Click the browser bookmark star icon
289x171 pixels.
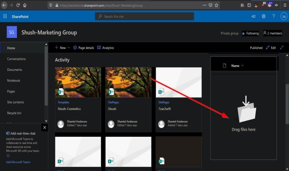coord(216,5)
